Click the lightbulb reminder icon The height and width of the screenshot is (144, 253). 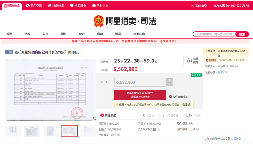pos(116,104)
